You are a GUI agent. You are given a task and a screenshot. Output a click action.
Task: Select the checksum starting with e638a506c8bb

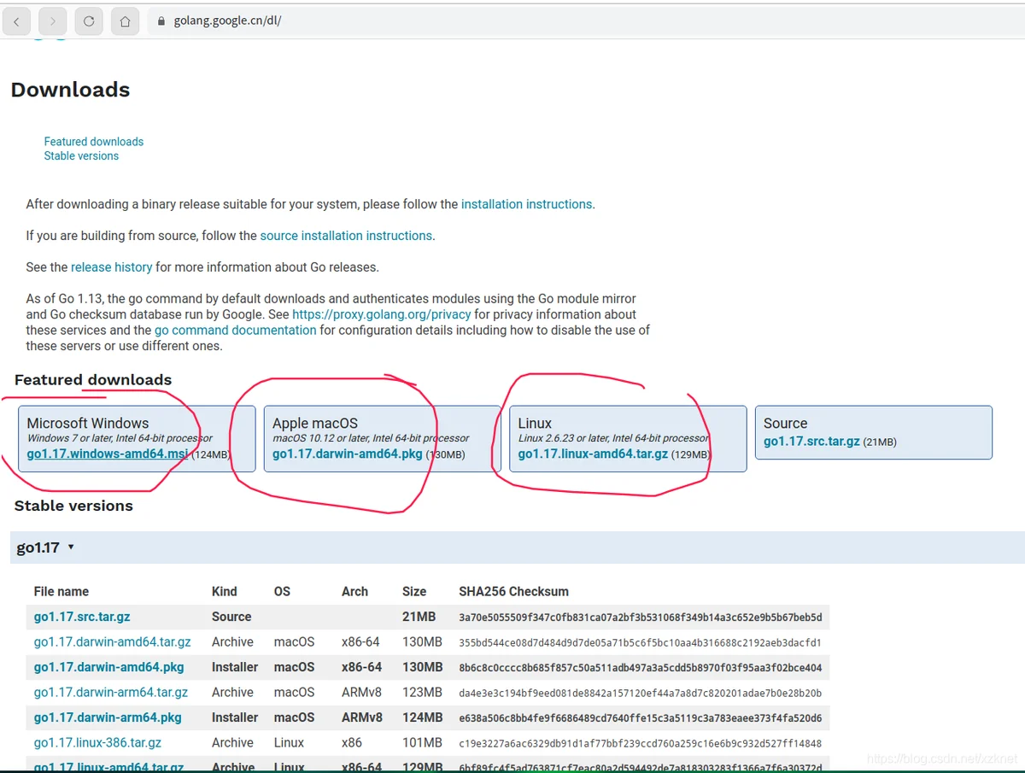tap(641, 718)
